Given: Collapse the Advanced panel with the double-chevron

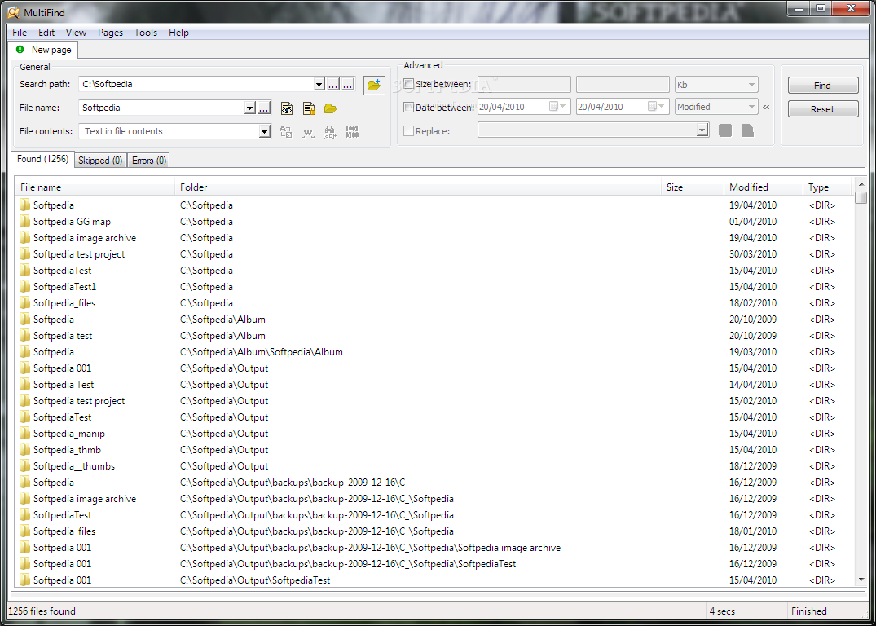Looking at the screenshot, I should 766,107.
